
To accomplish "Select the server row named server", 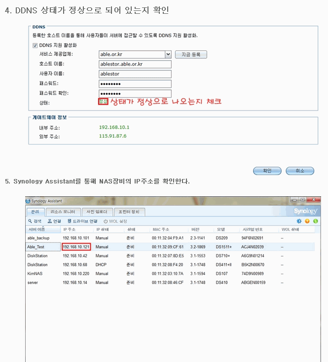I will pyautogui.click(x=170, y=283).
